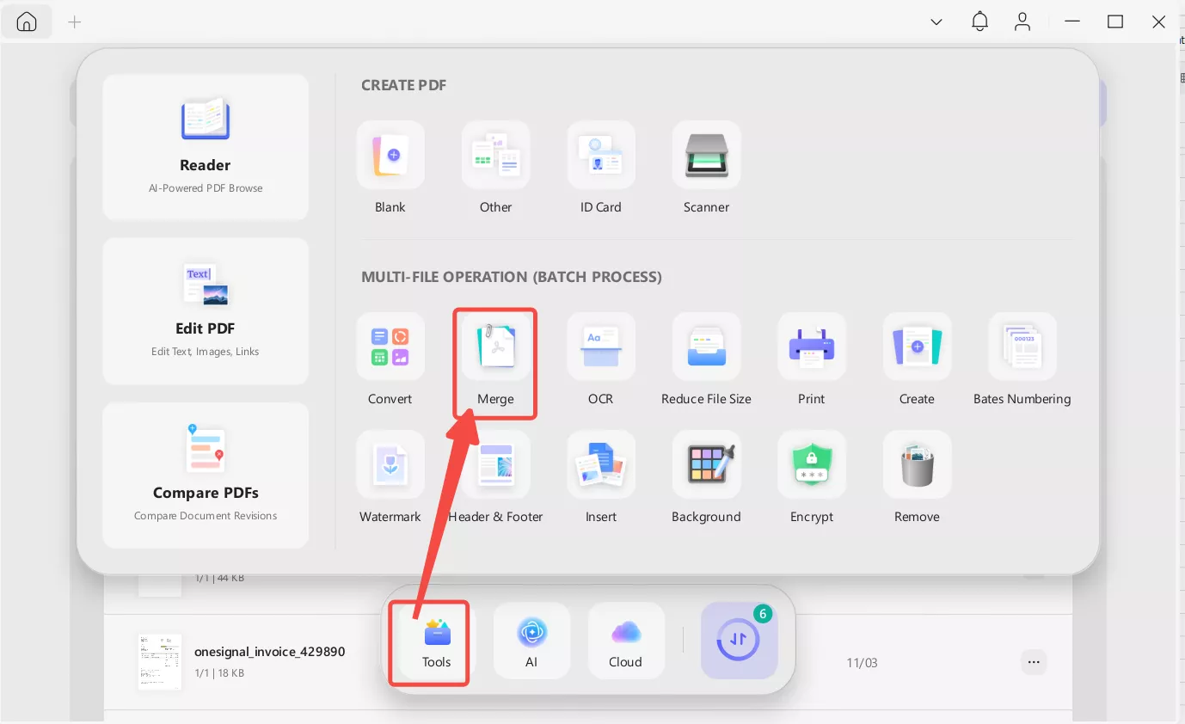Select the OCR tool icon
This screenshot has height=724, width=1185.
click(600, 347)
